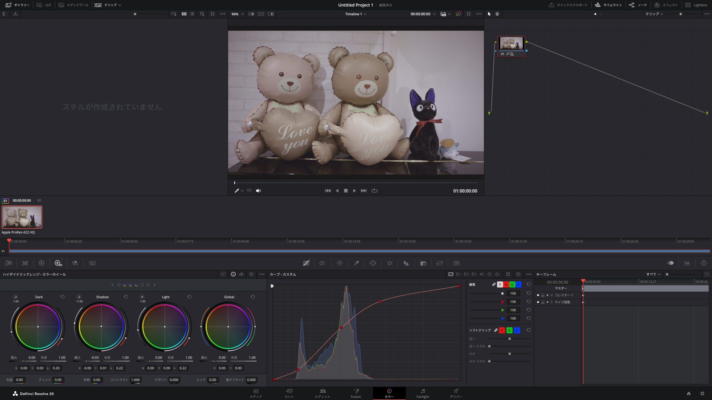Open the Curves palette
Viewport: 712px width, 400px height.
click(306, 263)
